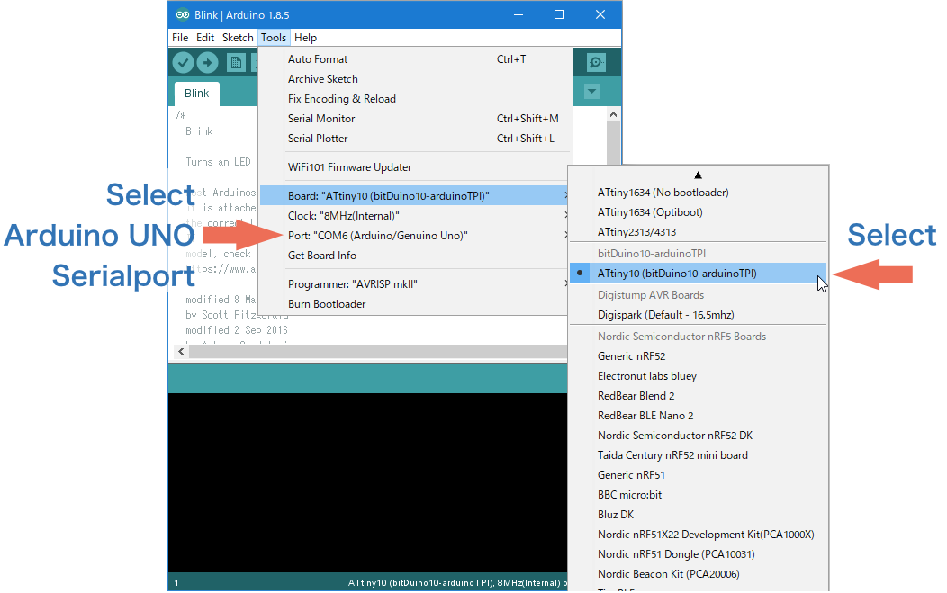Open the Serial Monitor magnifier icon
947x593 pixels.
tap(596, 62)
